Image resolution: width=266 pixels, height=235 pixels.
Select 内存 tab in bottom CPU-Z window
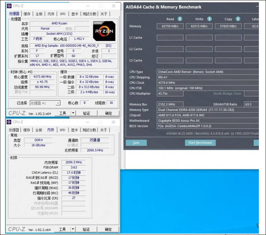pos(51,130)
